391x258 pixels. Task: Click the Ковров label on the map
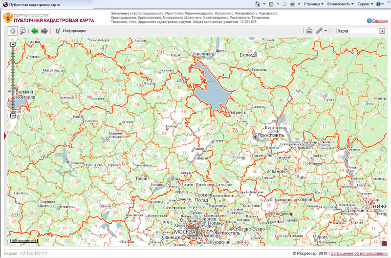304,199
